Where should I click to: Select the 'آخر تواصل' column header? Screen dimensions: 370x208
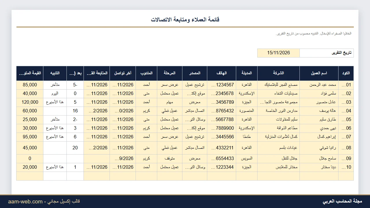click(x=123, y=73)
